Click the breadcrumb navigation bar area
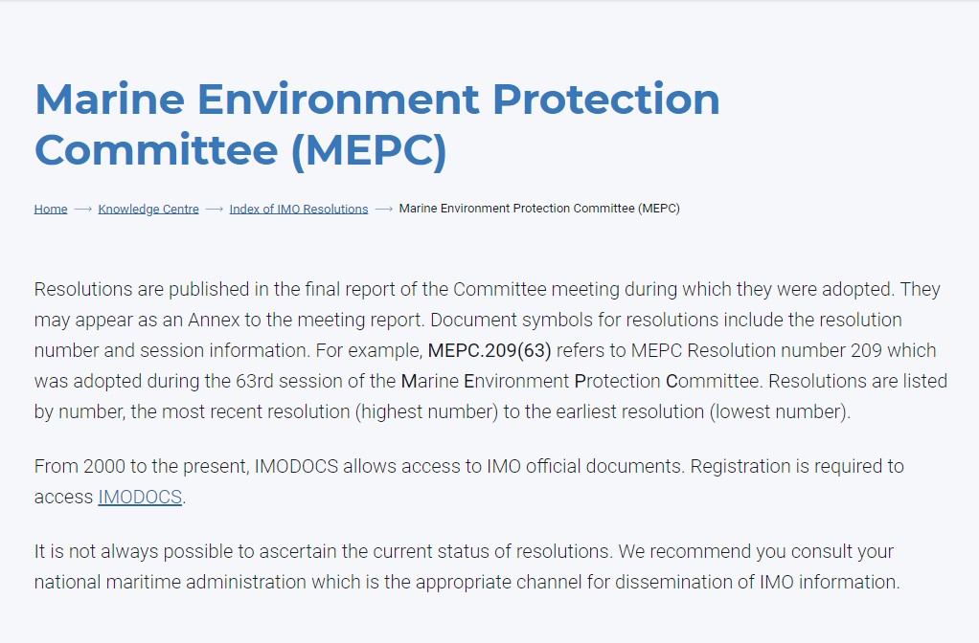 point(357,208)
